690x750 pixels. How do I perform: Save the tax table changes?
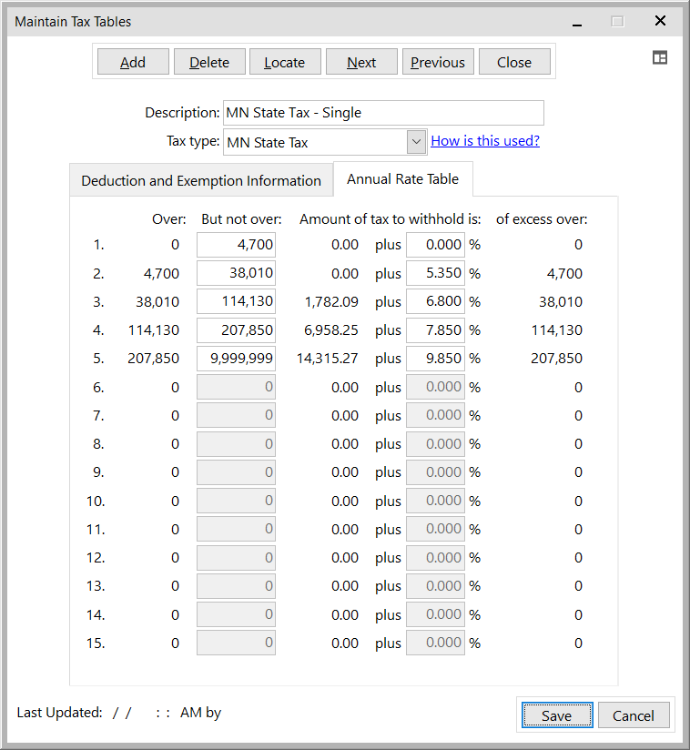556,715
